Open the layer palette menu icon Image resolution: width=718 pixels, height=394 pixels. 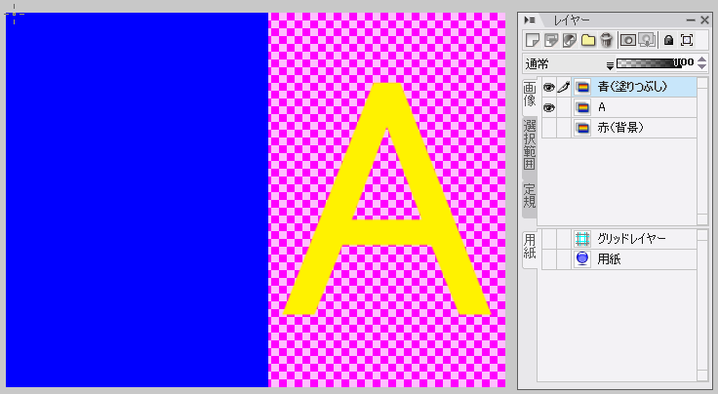pyautogui.click(x=530, y=20)
